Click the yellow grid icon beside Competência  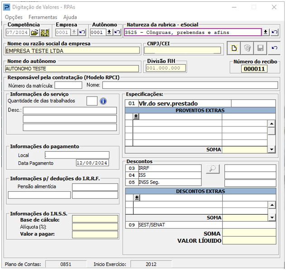click(x=45, y=33)
